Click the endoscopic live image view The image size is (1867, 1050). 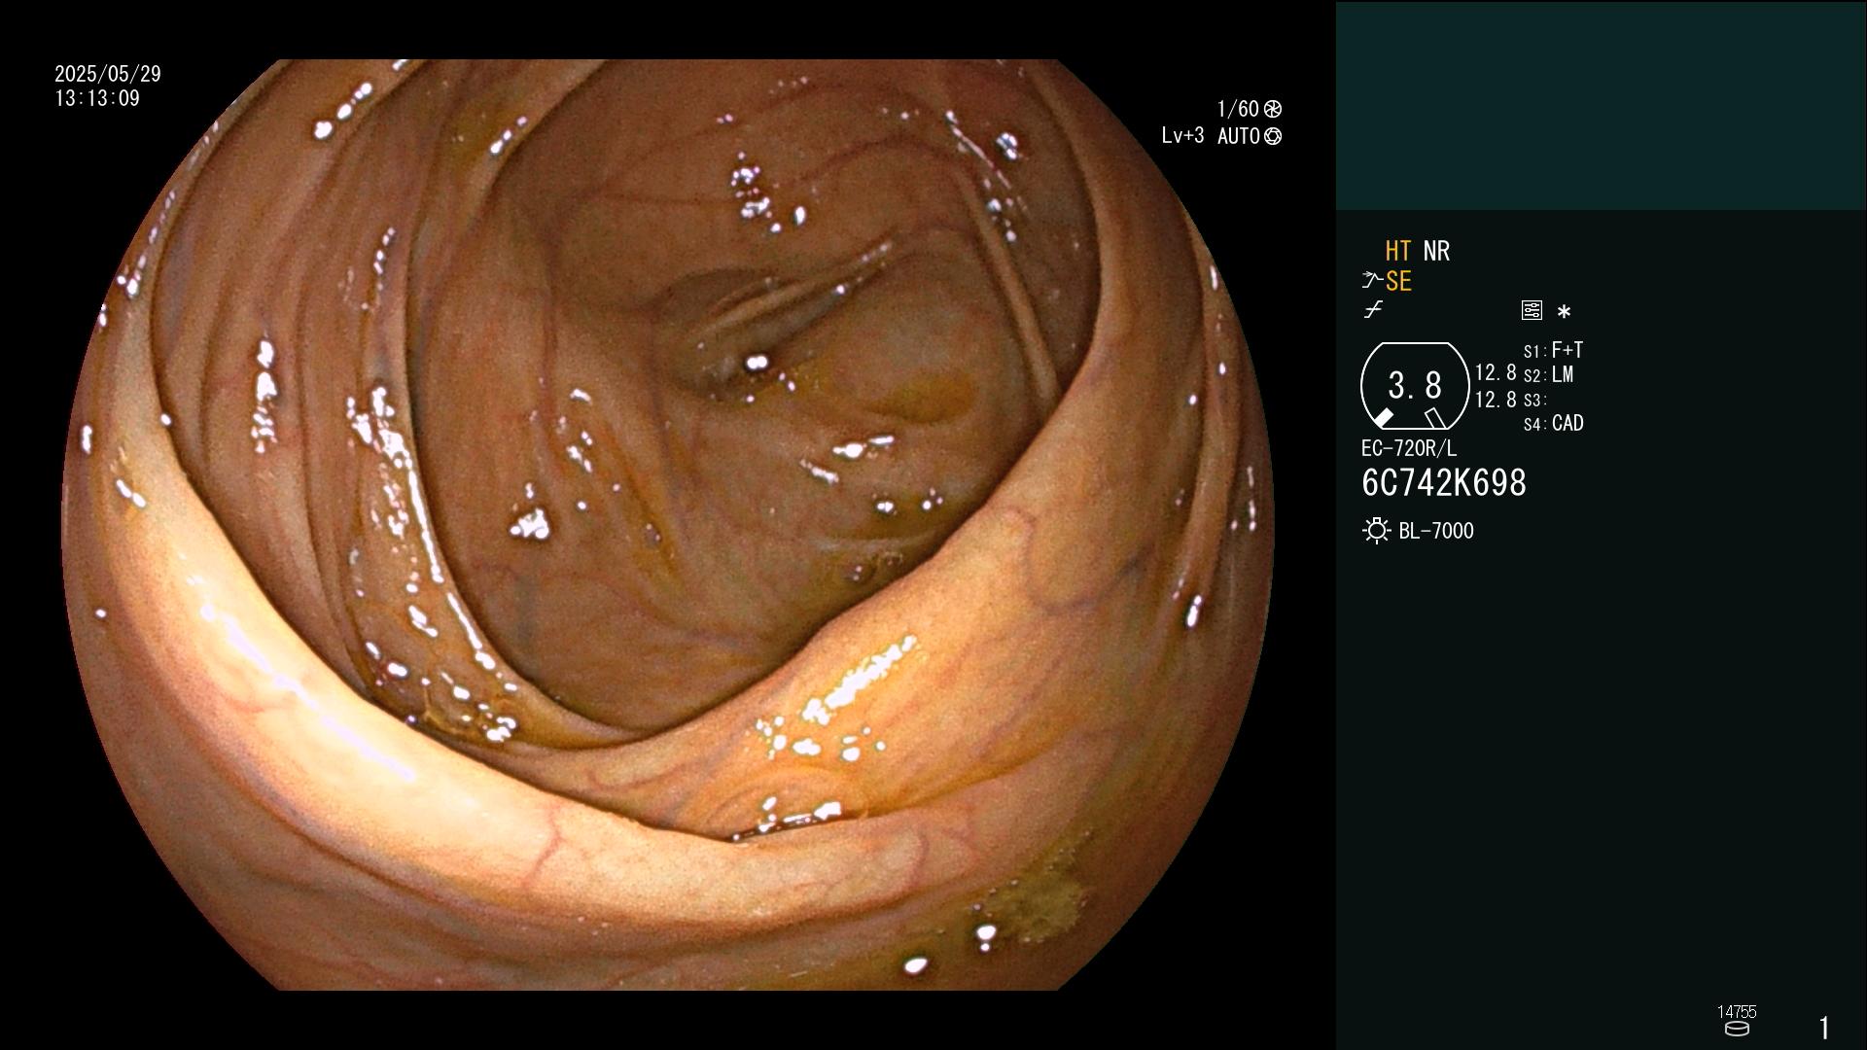(x=668, y=525)
